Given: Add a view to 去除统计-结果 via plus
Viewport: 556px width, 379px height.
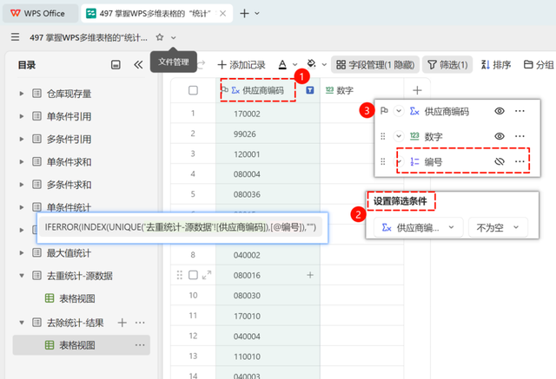Looking at the screenshot, I should tap(122, 323).
